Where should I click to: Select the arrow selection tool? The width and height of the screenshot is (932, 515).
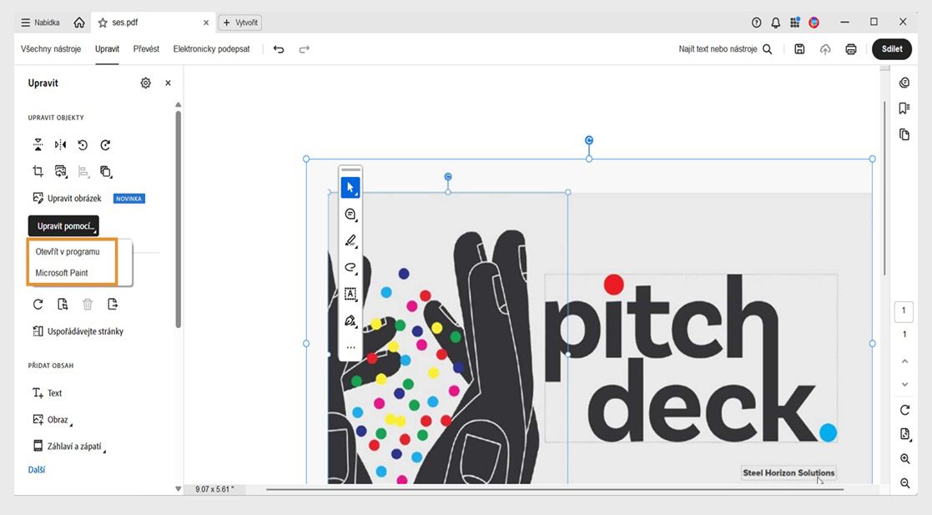point(350,187)
